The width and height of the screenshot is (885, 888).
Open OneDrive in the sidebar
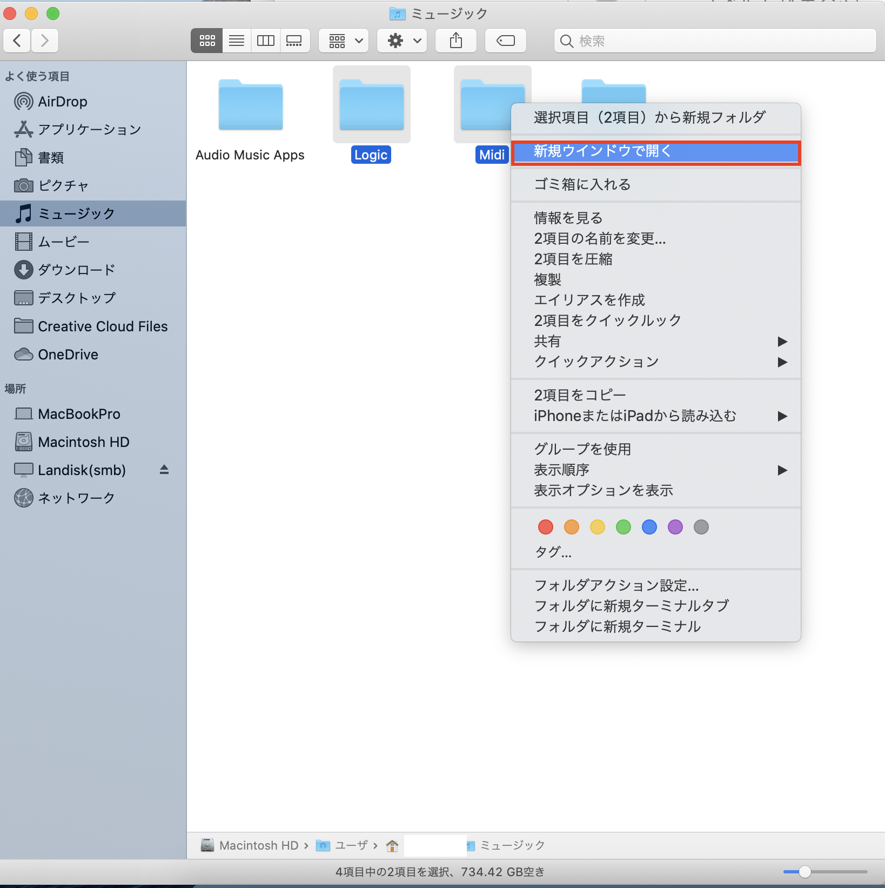[x=93, y=355]
